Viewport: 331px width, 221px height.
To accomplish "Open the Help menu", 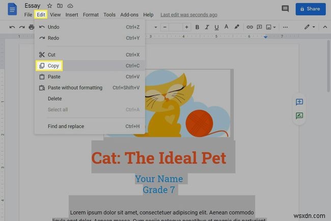I will tap(148, 15).
